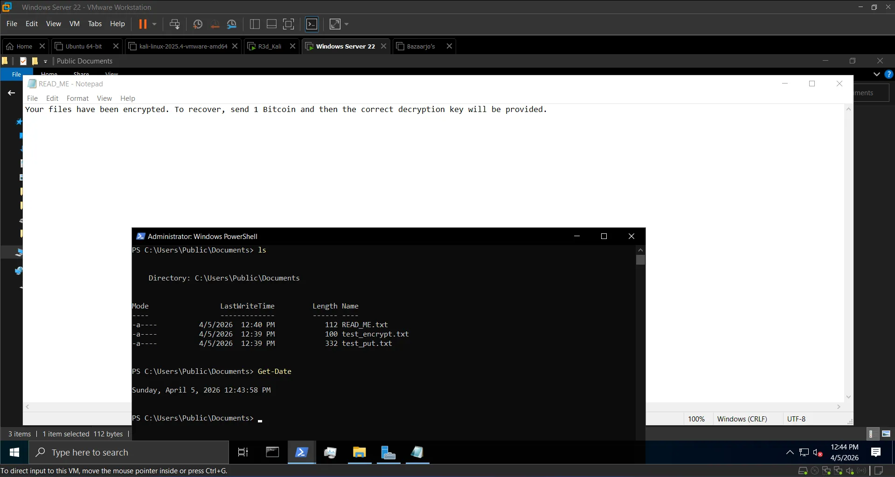This screenshot has width=895, height=477.
Task: Click the VMware CD/DVD status icon
Action: (x=815, y=471)
